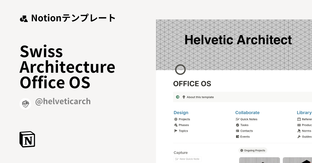Open the Contacts page link
Image resolution: width=312 pixels, height=163 pixels.
pyautogui.click(x=246, y=131)
